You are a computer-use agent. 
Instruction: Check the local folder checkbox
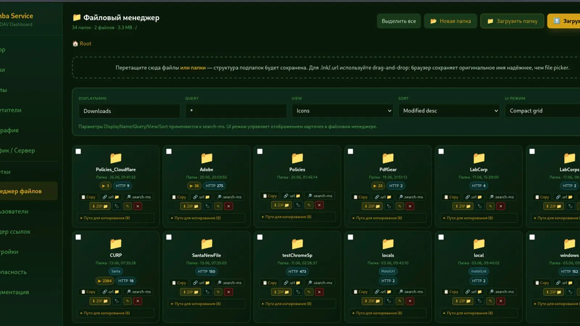pos(441,237)
